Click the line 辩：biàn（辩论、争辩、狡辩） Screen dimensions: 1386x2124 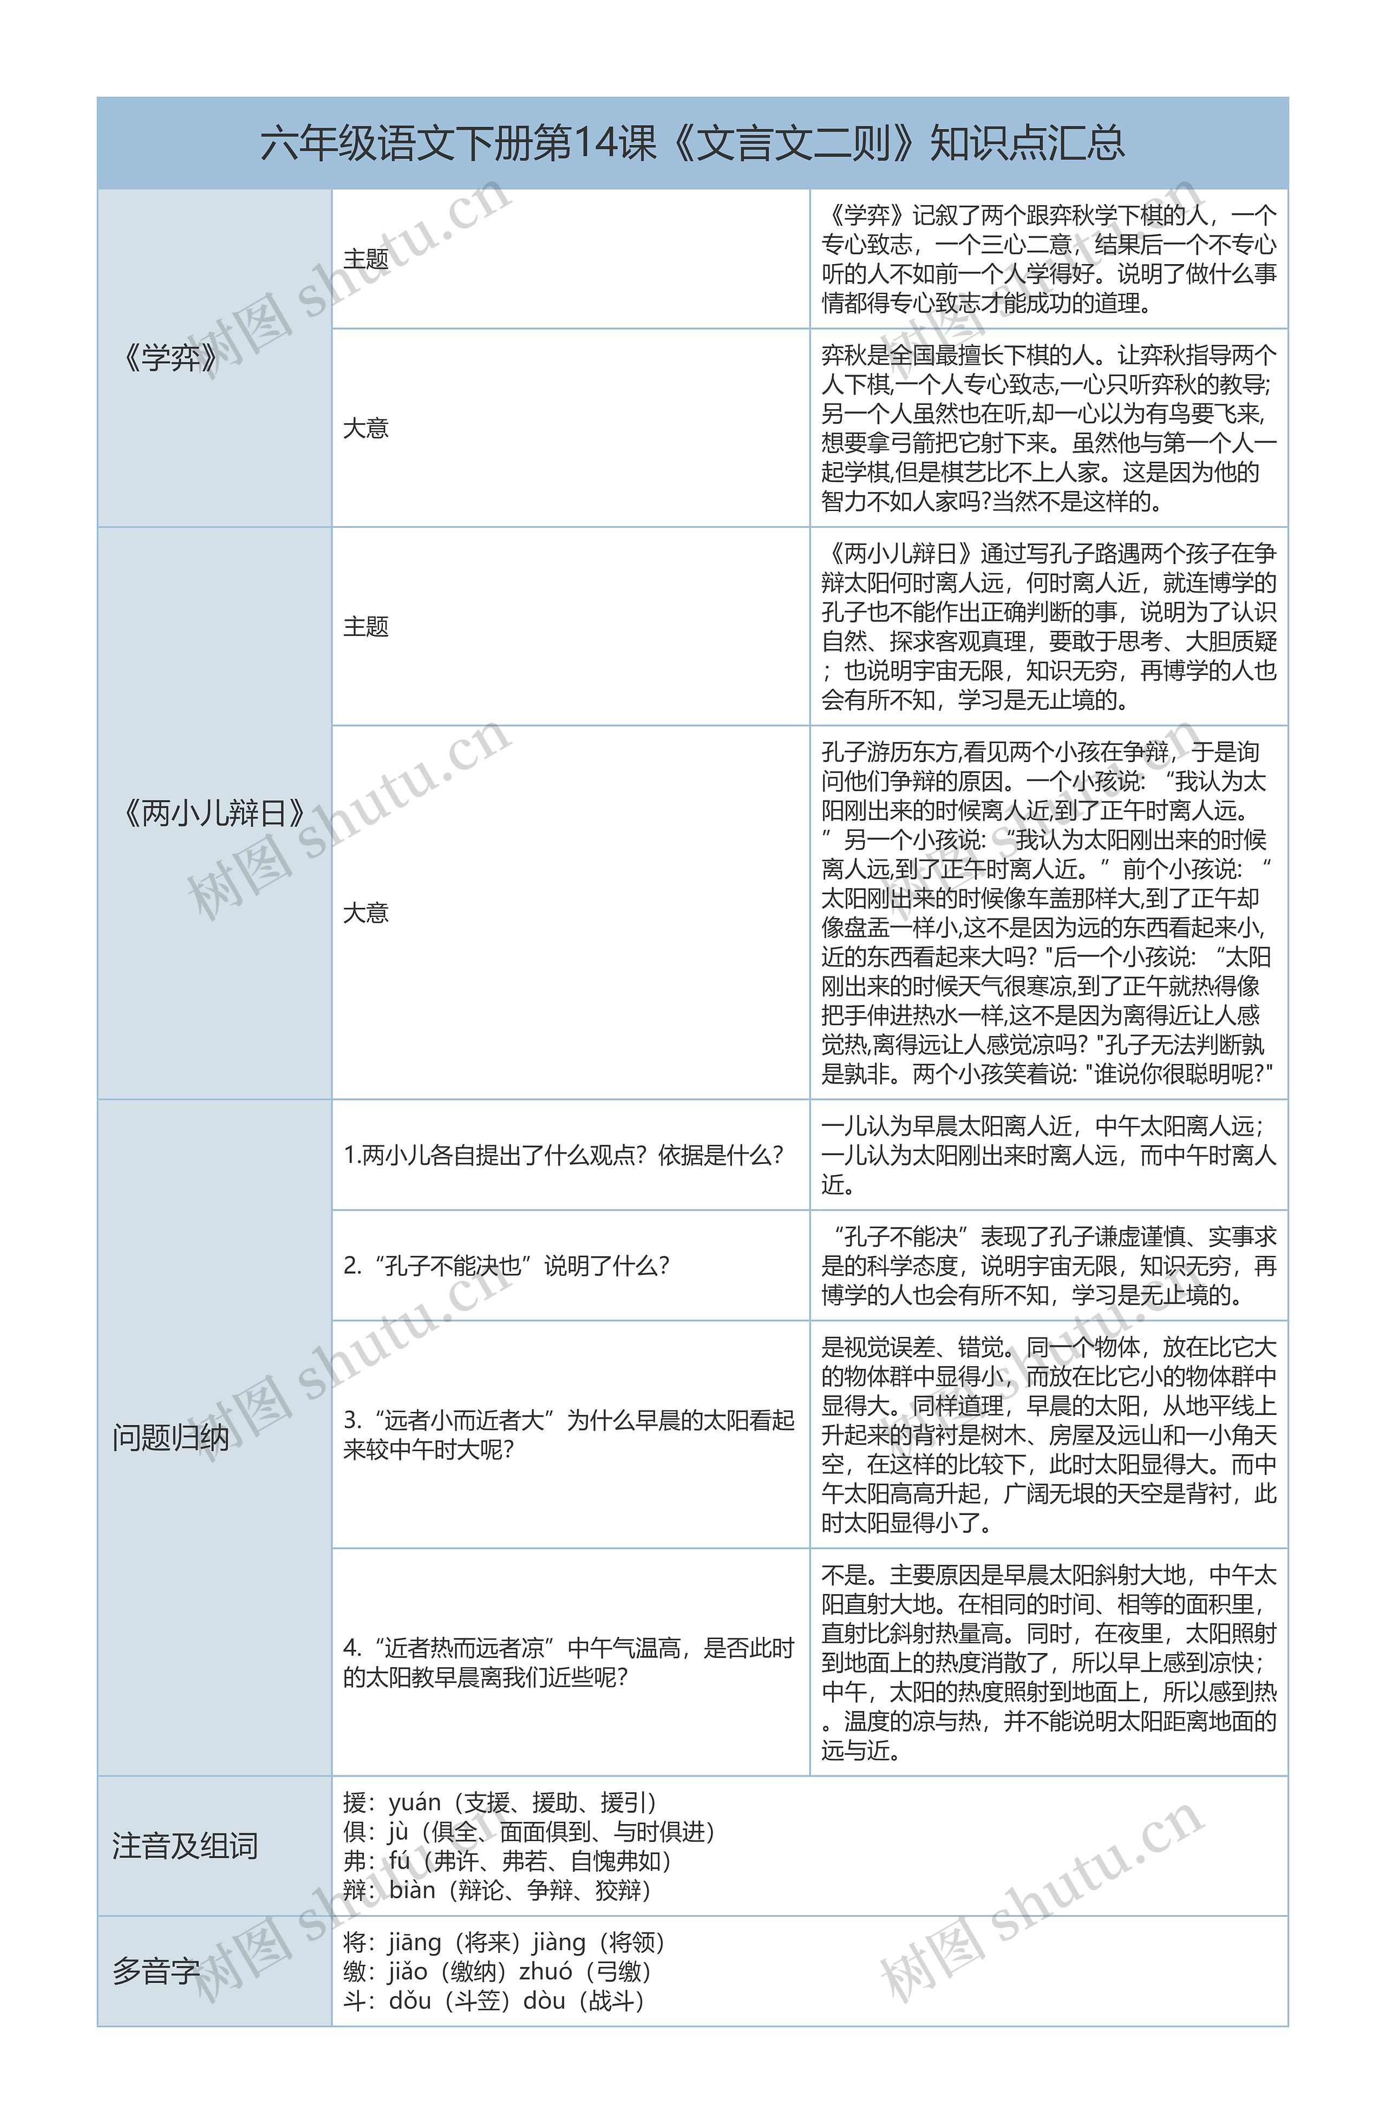(498, 1890)
